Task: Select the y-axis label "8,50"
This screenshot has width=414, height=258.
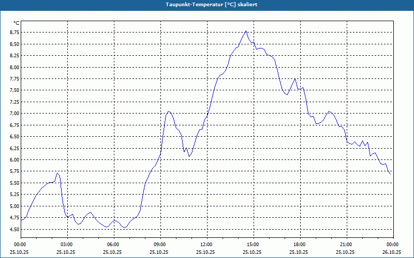Action: (14, 44)
